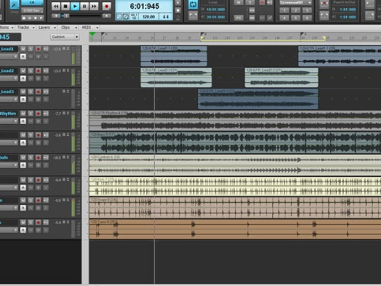381x286 pixels.
Task: Toggle input echo on the Lead1 track
Action: 46,49
